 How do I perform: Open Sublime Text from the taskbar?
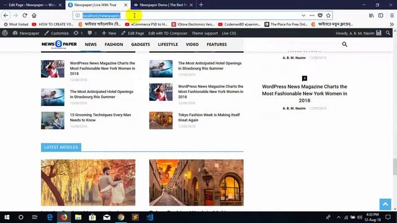(135, 217)
